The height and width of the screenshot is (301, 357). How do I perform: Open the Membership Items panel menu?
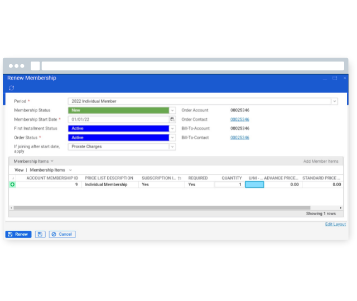pos(52,161)
